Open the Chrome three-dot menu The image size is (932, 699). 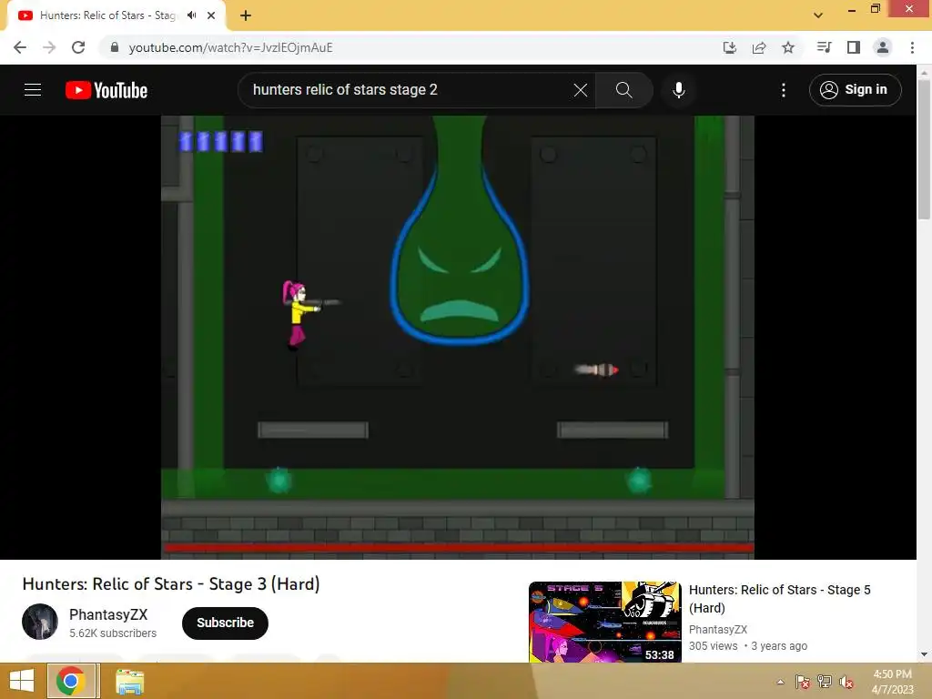click(912, 47)
